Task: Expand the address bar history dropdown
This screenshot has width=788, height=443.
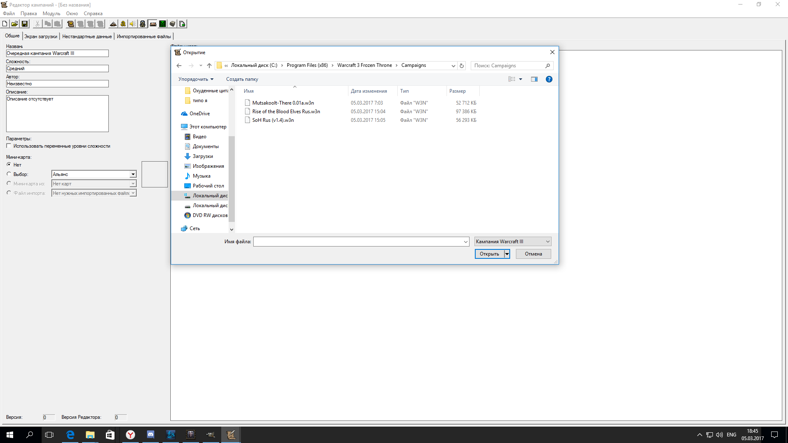Action: coord(453,66)
